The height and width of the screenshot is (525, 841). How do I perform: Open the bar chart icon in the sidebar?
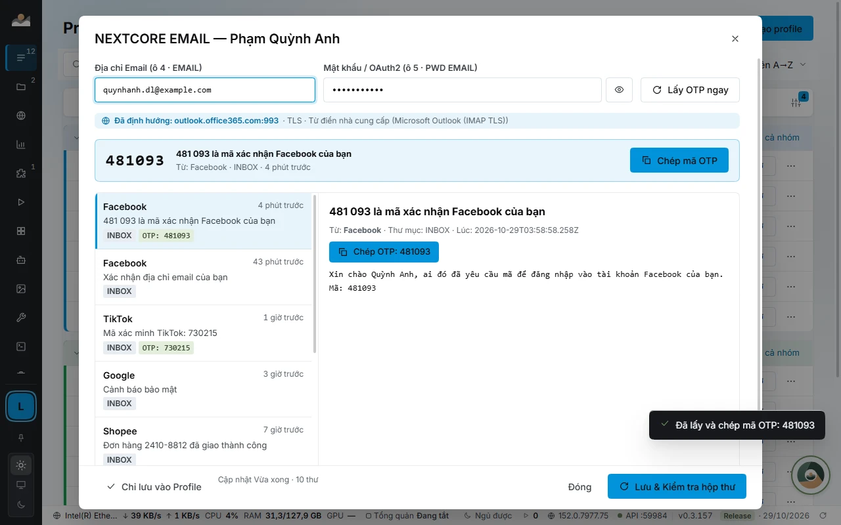tap(21, 144)
